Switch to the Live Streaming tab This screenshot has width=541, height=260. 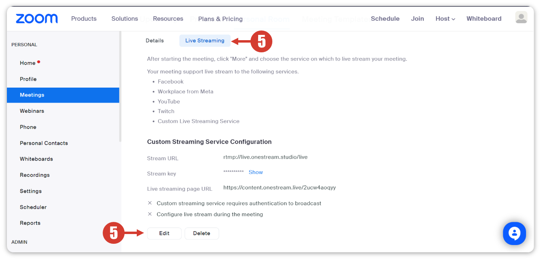click(x=205, y=41)
